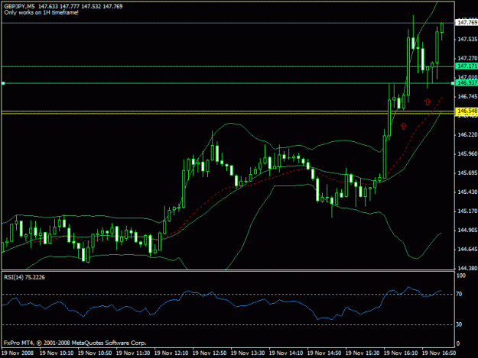Click the '19 Nov 12:10' time axis label

click(x=171, y=353)
